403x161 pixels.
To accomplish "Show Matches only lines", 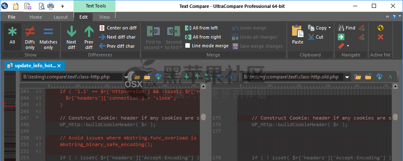I will pyautogui.click(x=48, y=38).
